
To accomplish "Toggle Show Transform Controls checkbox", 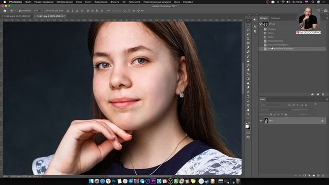I will [45, 11].
